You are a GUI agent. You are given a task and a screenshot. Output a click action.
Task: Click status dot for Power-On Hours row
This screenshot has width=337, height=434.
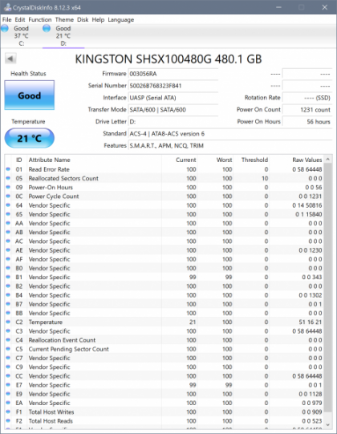[8, 187]
